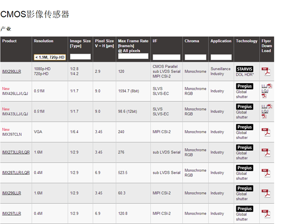Open the IMX290LLR product link
281x224 pixels.
[12, 71]
